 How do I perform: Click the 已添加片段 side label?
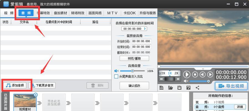tap(6, 102)
